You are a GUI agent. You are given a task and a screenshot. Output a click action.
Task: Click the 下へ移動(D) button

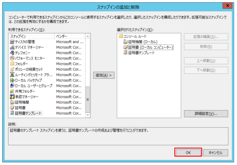(x=206, y=70)
